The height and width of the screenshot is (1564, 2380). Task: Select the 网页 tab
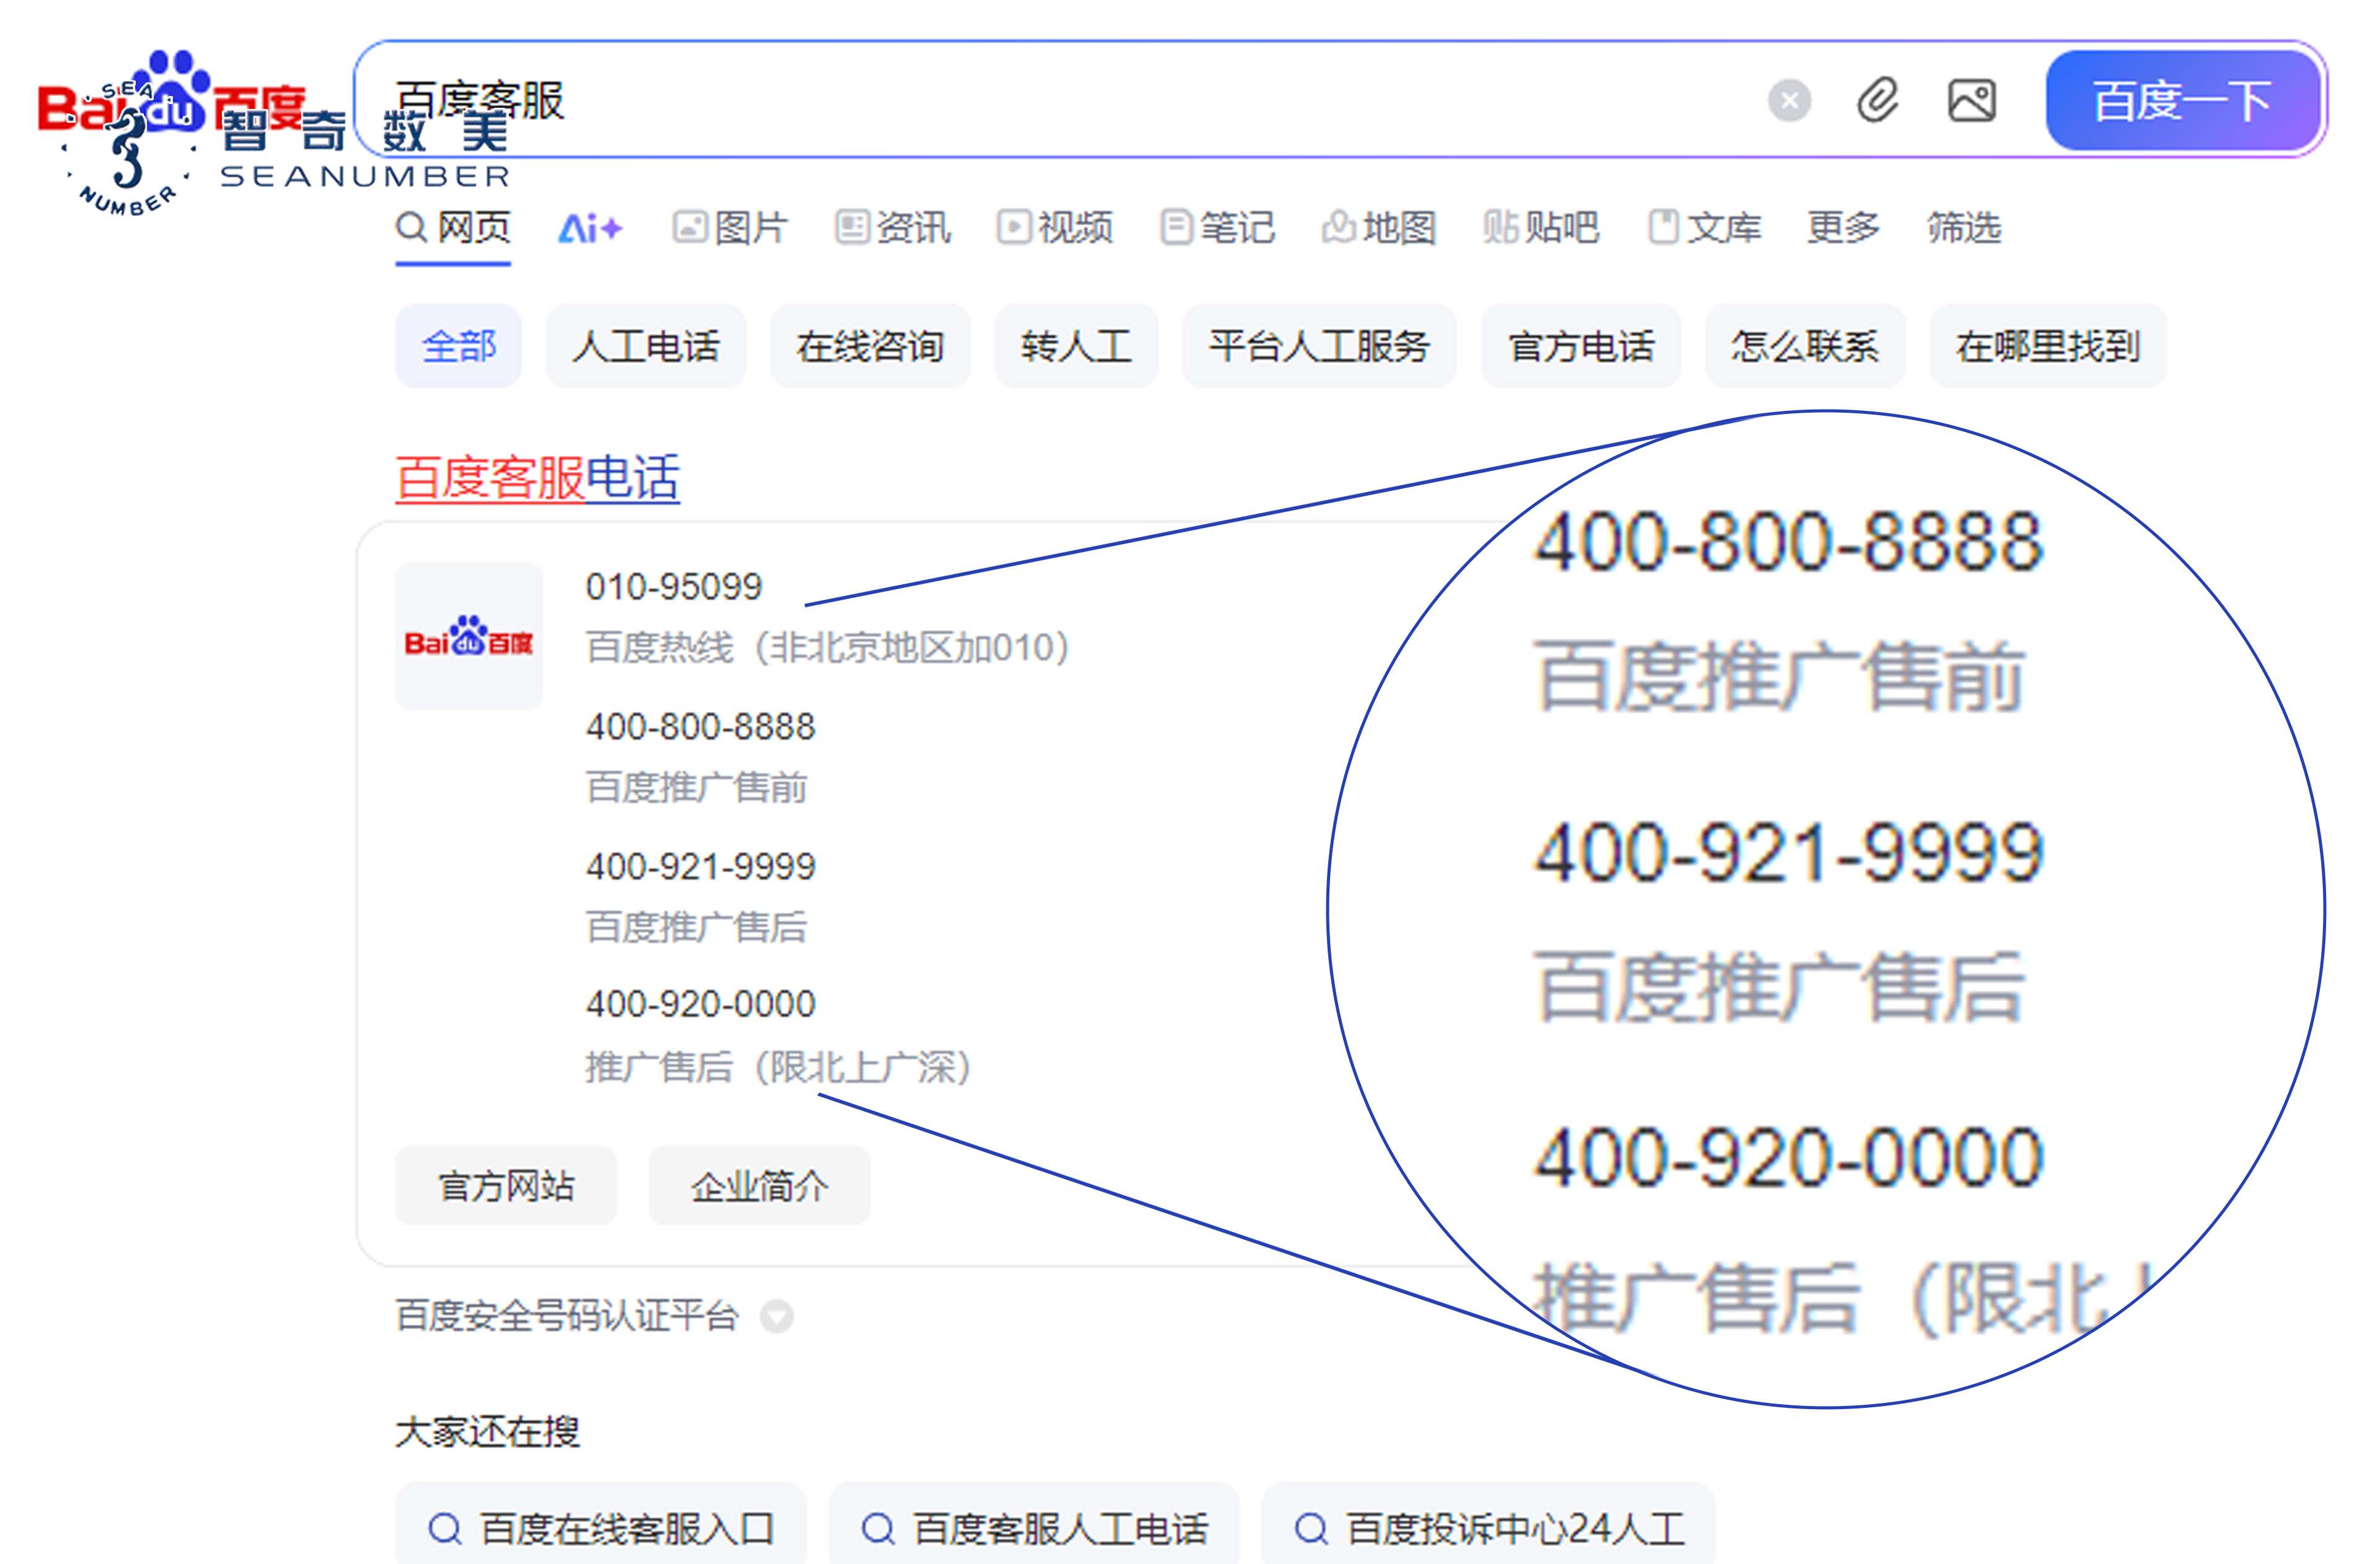click(453, 228)
